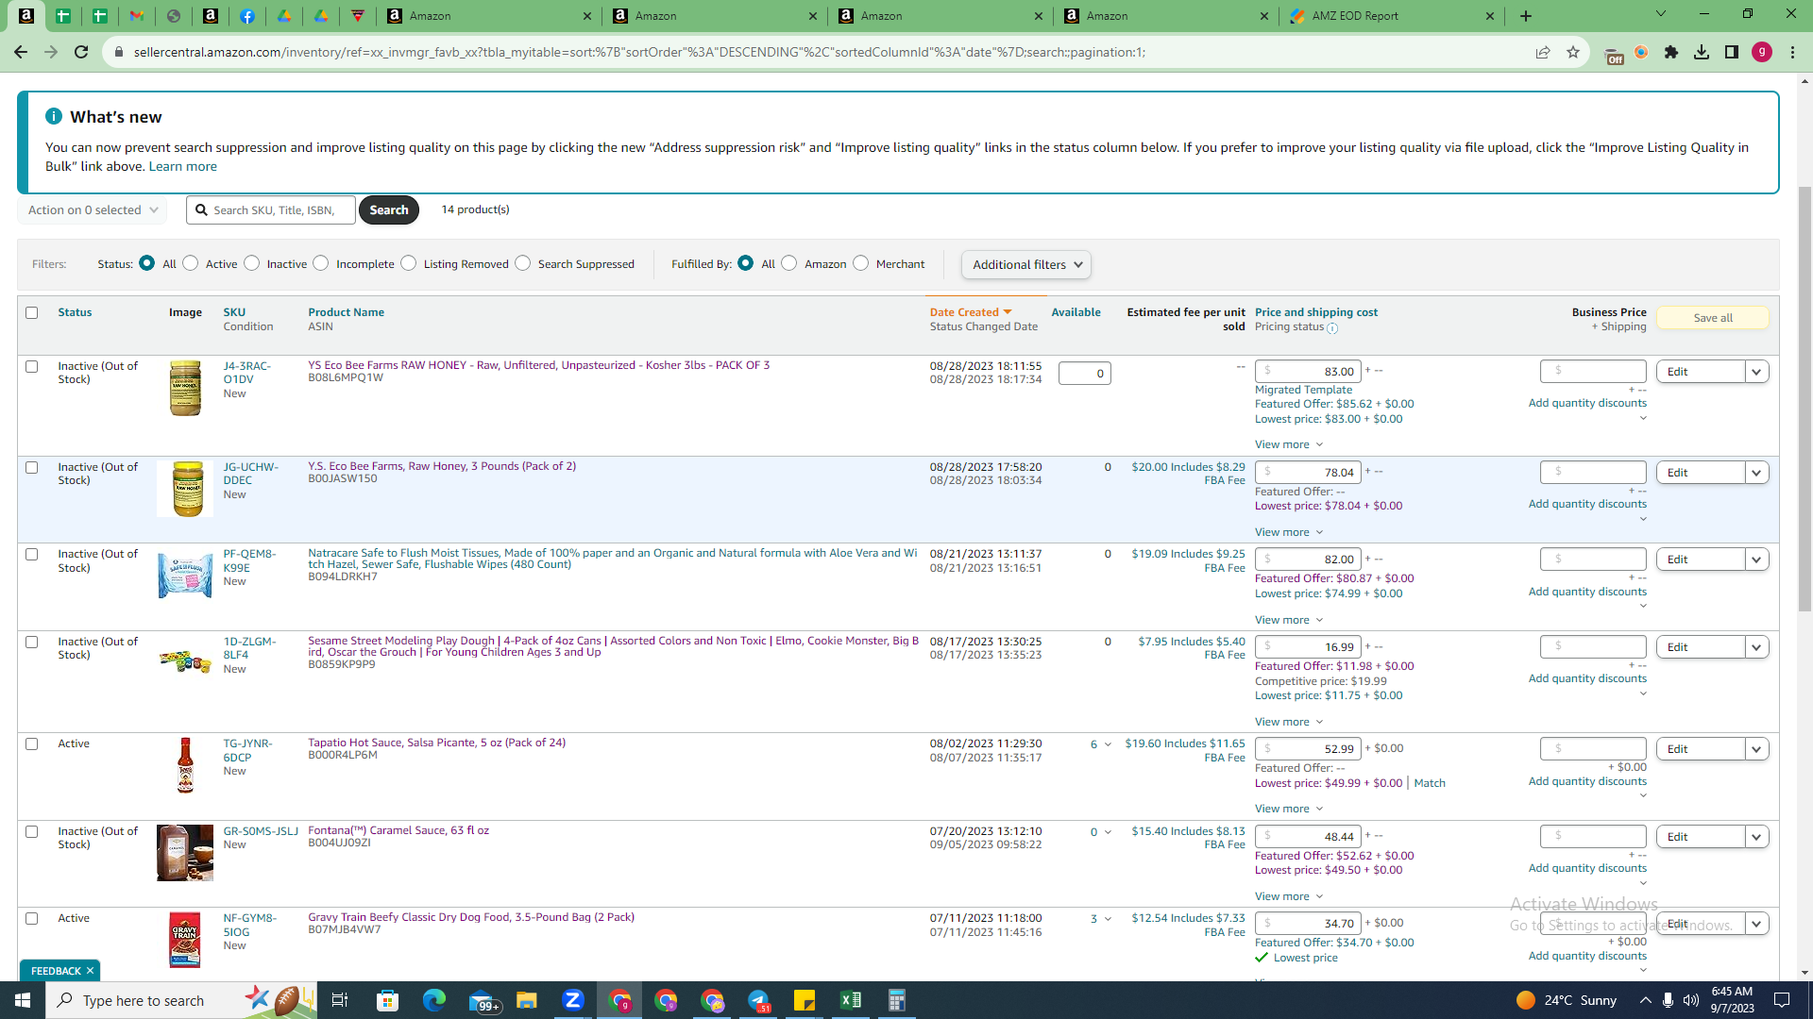
Task: Open File Explorer from taskbar
Action: coord(527,1000)
